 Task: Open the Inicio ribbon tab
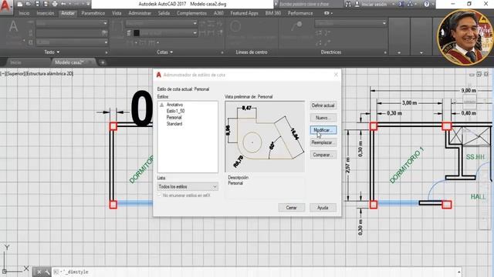click(x=24, y=13)
